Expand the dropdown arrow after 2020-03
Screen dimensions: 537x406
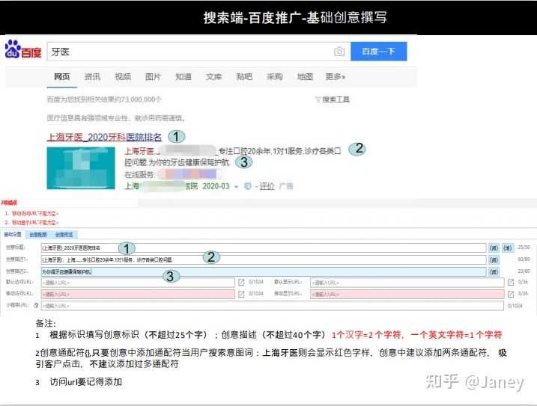click(x=236, y=186)
